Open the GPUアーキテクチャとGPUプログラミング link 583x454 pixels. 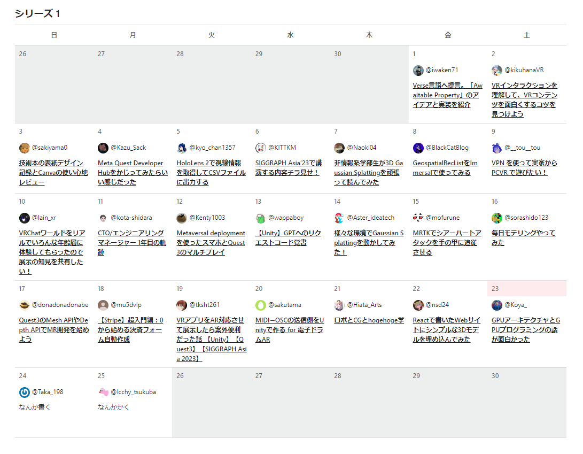pyautogui.click(x=526, y=330)
